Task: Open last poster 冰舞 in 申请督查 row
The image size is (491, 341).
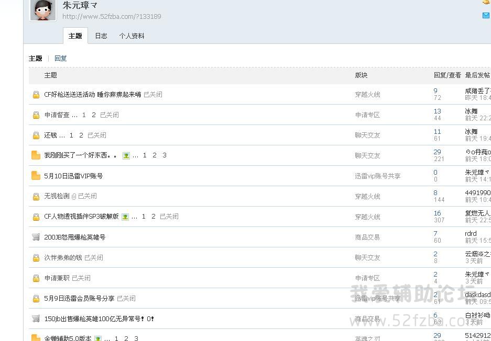Action: point(471,111)
